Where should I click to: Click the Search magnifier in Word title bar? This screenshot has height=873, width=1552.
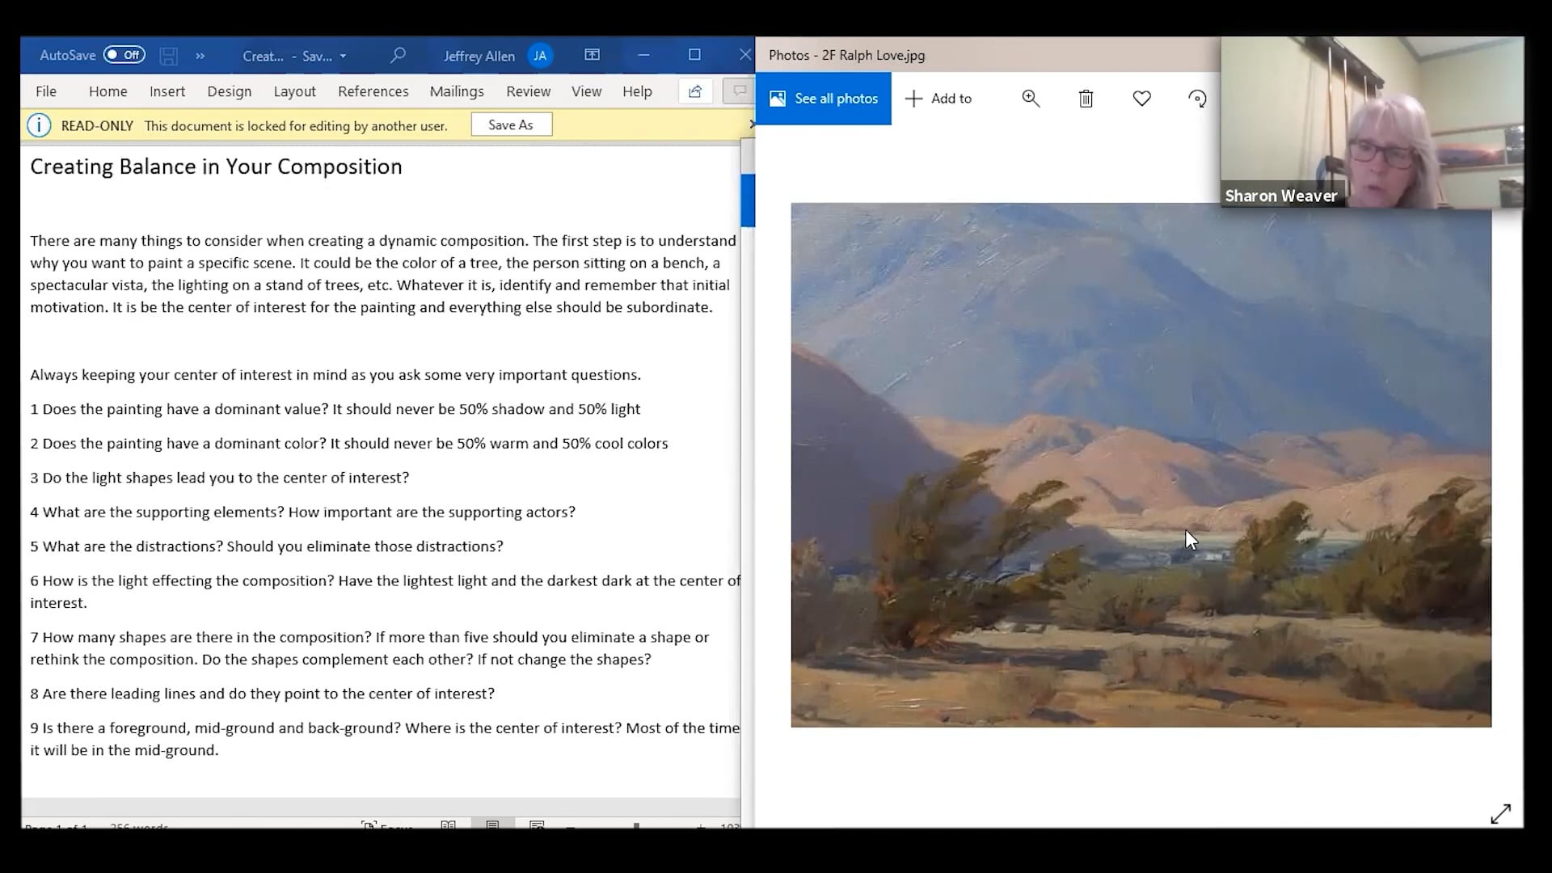[397, 55]
